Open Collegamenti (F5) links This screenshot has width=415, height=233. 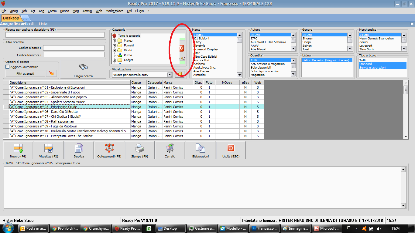tap(109, 150)
